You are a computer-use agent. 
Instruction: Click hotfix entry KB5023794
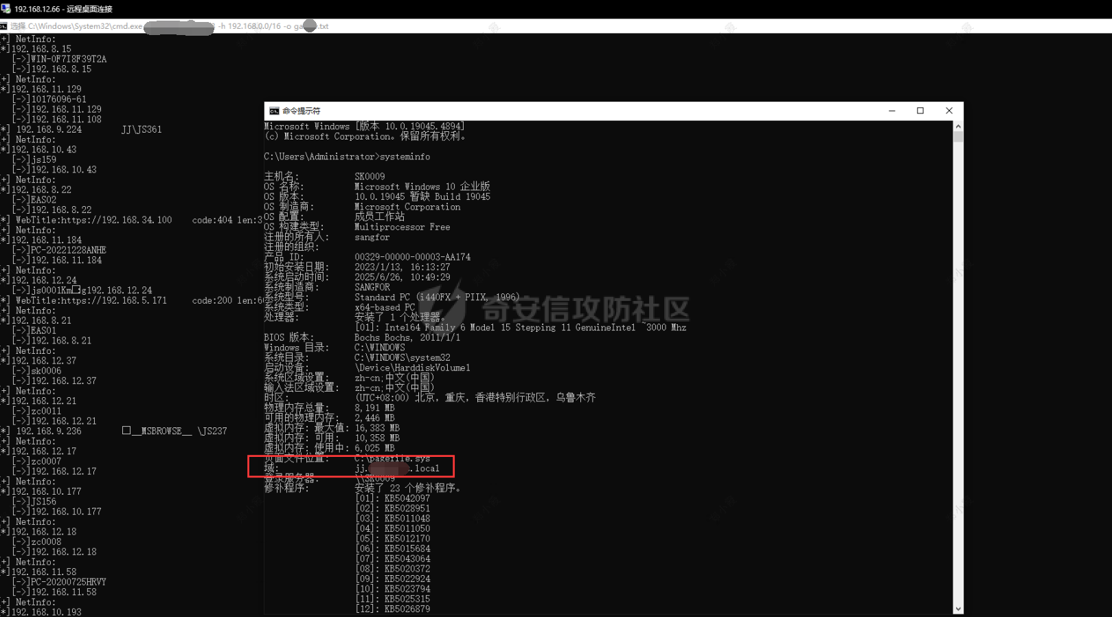(x=407, y=589)
